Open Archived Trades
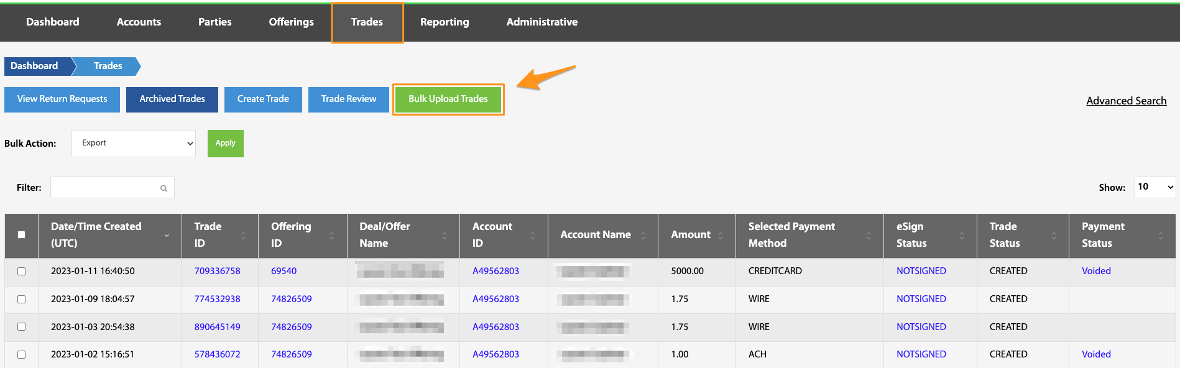This screenshot has height=368, width=1180. (x=172, y=99)
